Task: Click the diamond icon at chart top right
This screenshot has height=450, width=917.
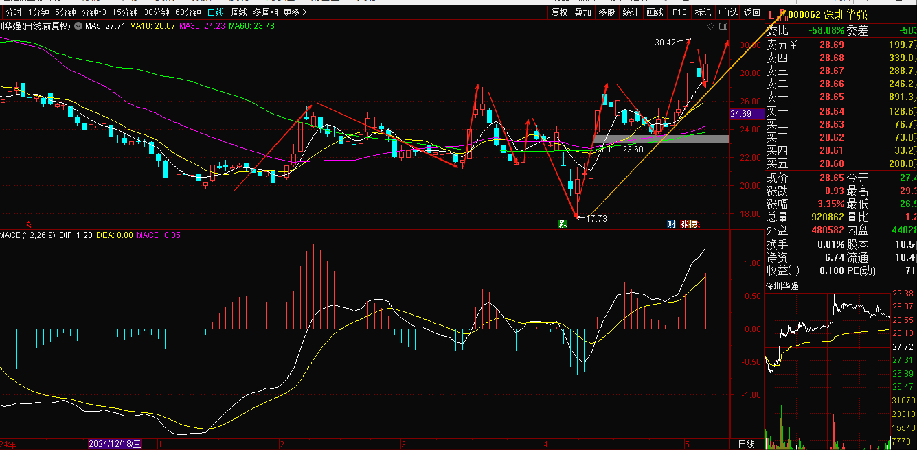Action: 710,26
